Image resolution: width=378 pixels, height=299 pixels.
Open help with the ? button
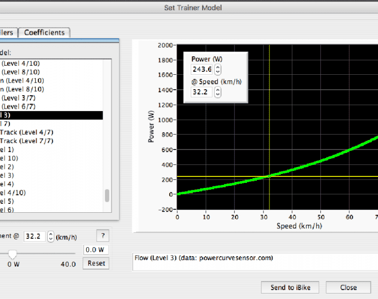pyautogui.click(x=102, y=236)
